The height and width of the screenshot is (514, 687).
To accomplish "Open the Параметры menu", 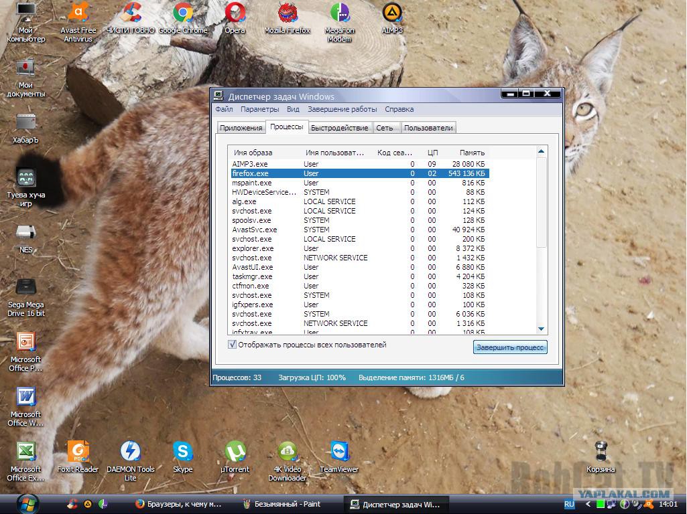I will click(259, 109).
